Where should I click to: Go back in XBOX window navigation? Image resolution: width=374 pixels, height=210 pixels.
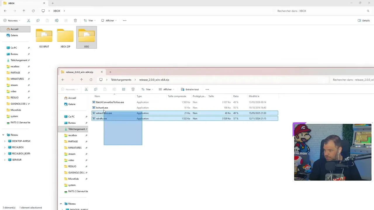tap(5, 11)
